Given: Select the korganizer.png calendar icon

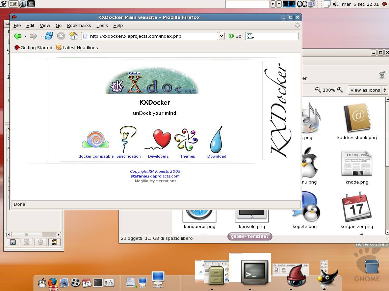Looking at the screenshot, I should tap(357, 207).
